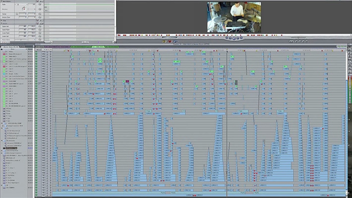Add a keyframe for Upper Left
Image resolution: width=352 pixels, height=198 pixels.
coord(40,26)
